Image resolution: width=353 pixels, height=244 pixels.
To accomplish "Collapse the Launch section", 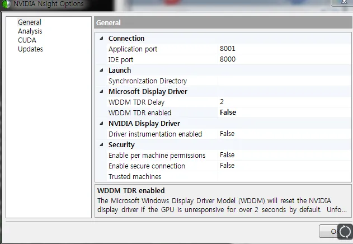I will pos(101,71).
